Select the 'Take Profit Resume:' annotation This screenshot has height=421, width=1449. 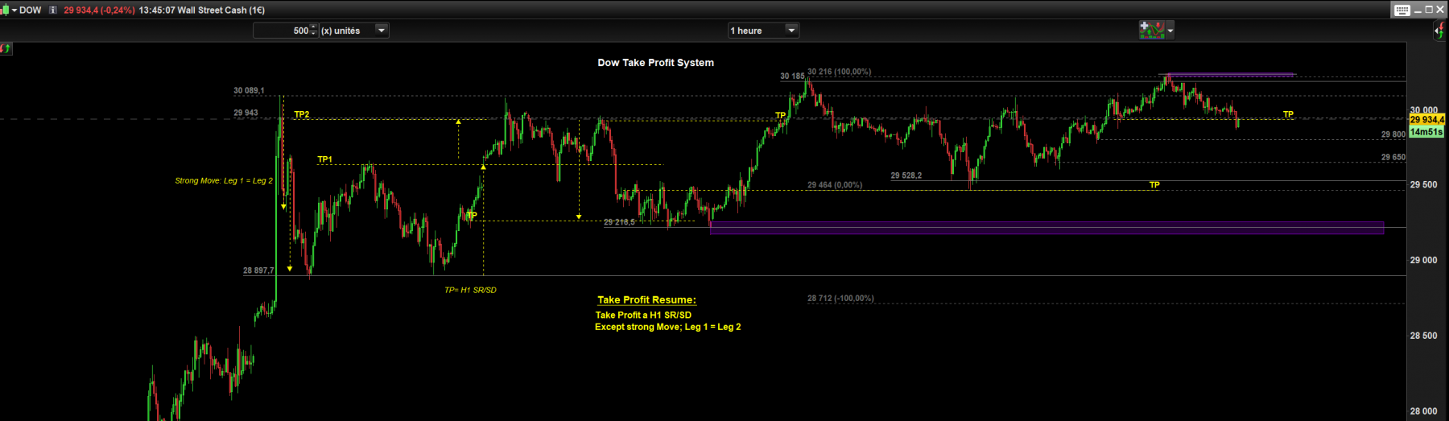point(646,300)
